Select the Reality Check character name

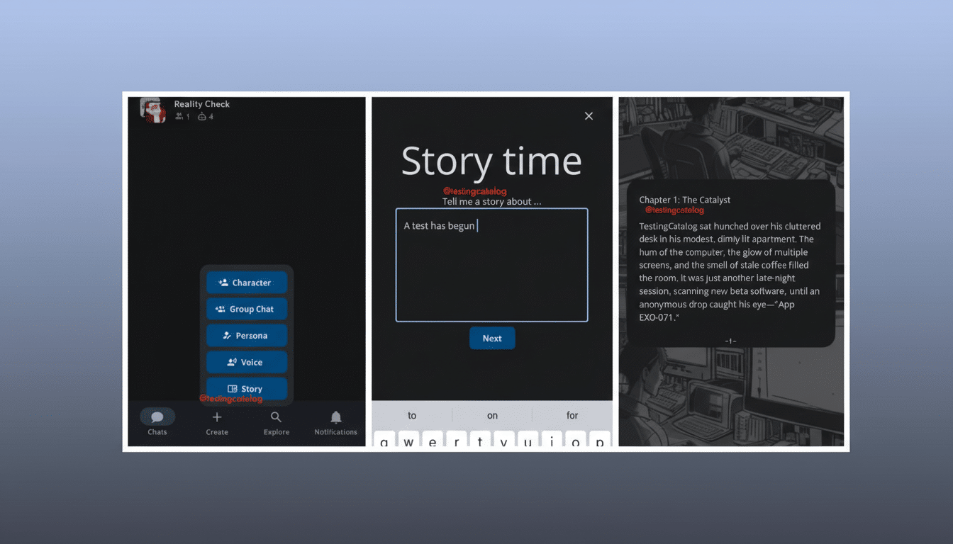[x=201, y=103]
